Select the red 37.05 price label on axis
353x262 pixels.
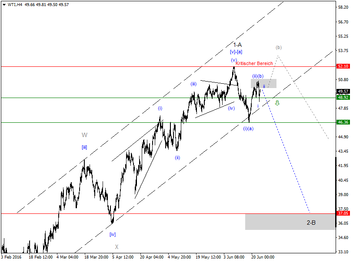point(343,213)
